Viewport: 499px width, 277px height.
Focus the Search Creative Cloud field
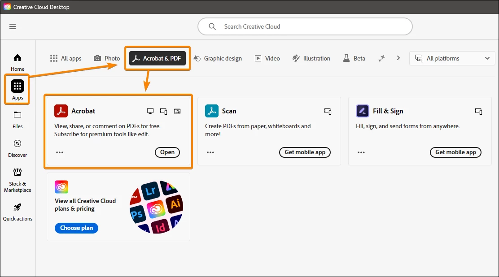click(305, 26)
